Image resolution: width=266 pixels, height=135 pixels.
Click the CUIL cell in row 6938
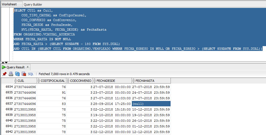[x=25, y=109]
